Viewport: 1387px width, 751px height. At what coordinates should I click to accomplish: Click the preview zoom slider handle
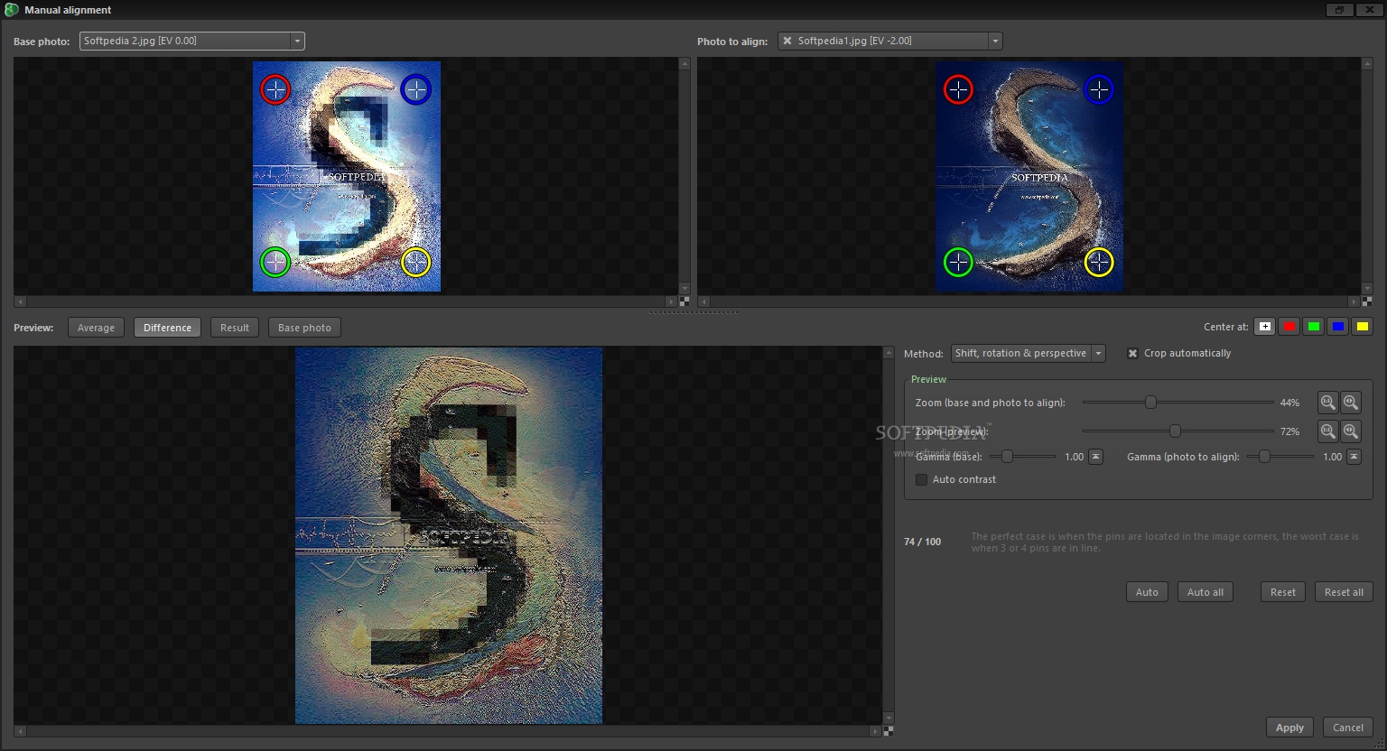click(1175, 431)
